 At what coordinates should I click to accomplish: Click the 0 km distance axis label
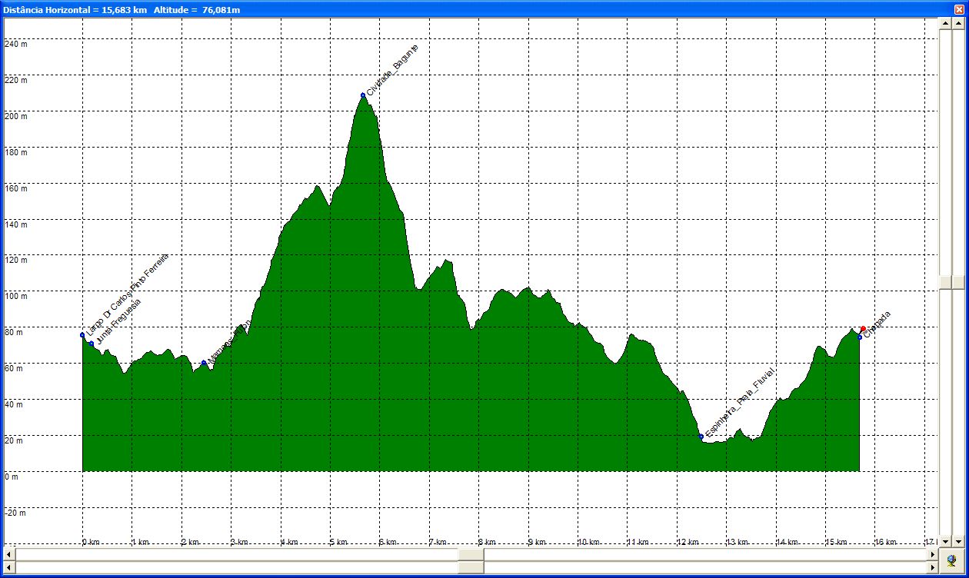click(x=92, y=542)
